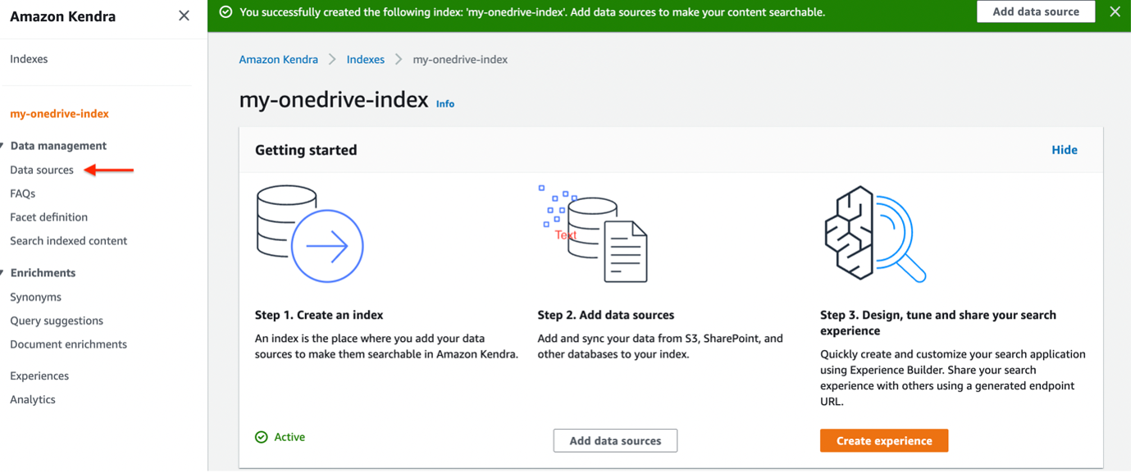Dismiss the green success banner
1135x473 pixels.
pos(1114,11)
